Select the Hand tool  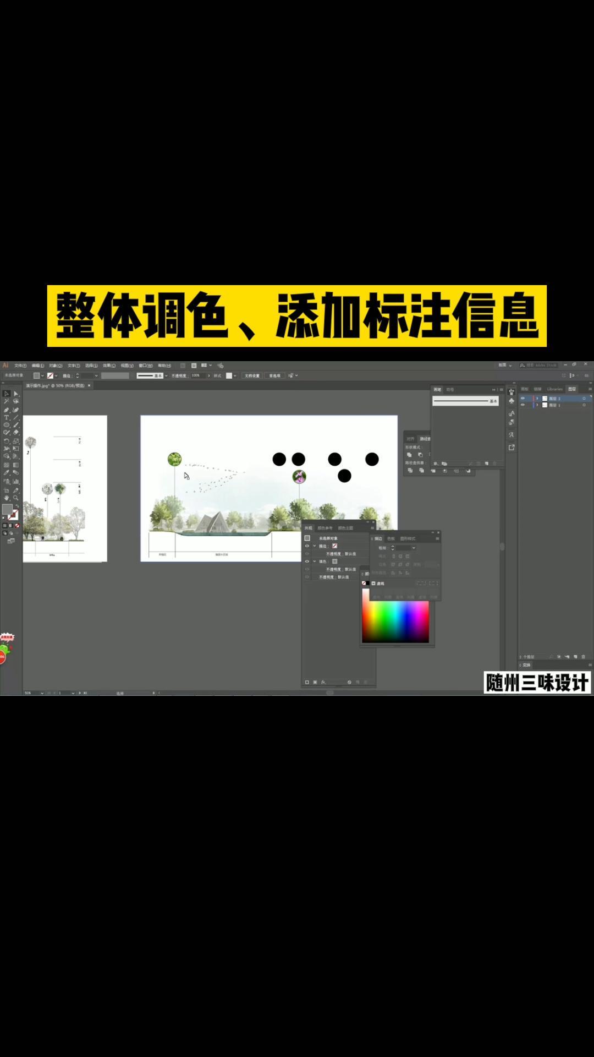(x=6, y=498)
